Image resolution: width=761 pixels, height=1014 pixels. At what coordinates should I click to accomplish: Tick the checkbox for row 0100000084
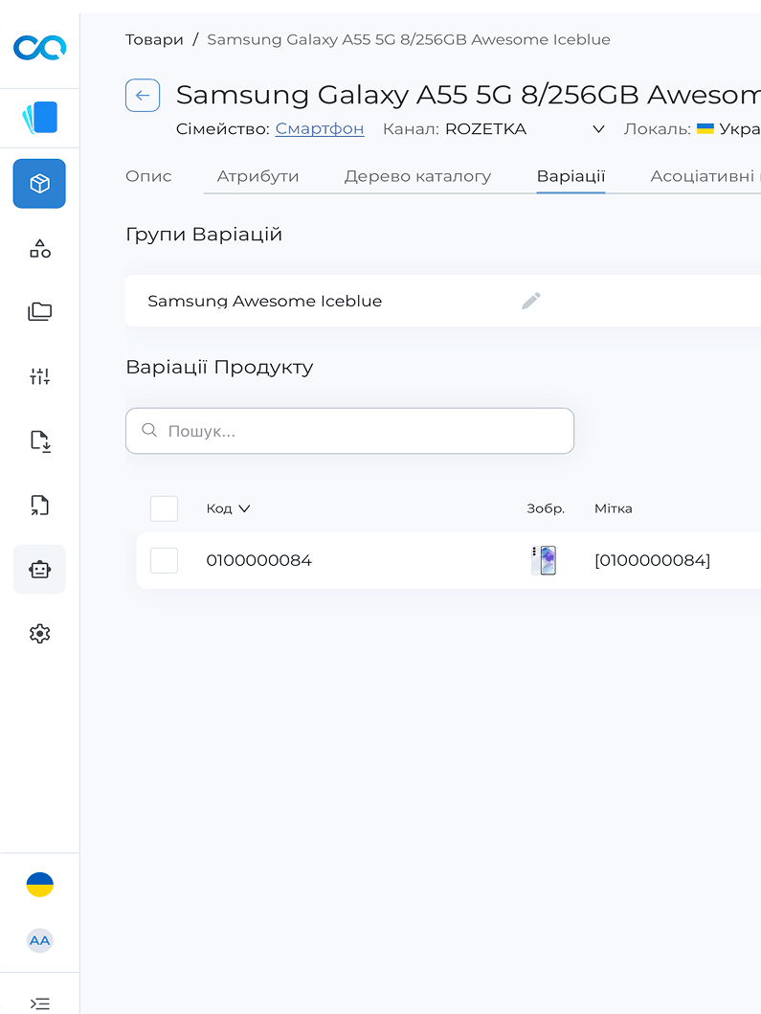pos(164,560)
